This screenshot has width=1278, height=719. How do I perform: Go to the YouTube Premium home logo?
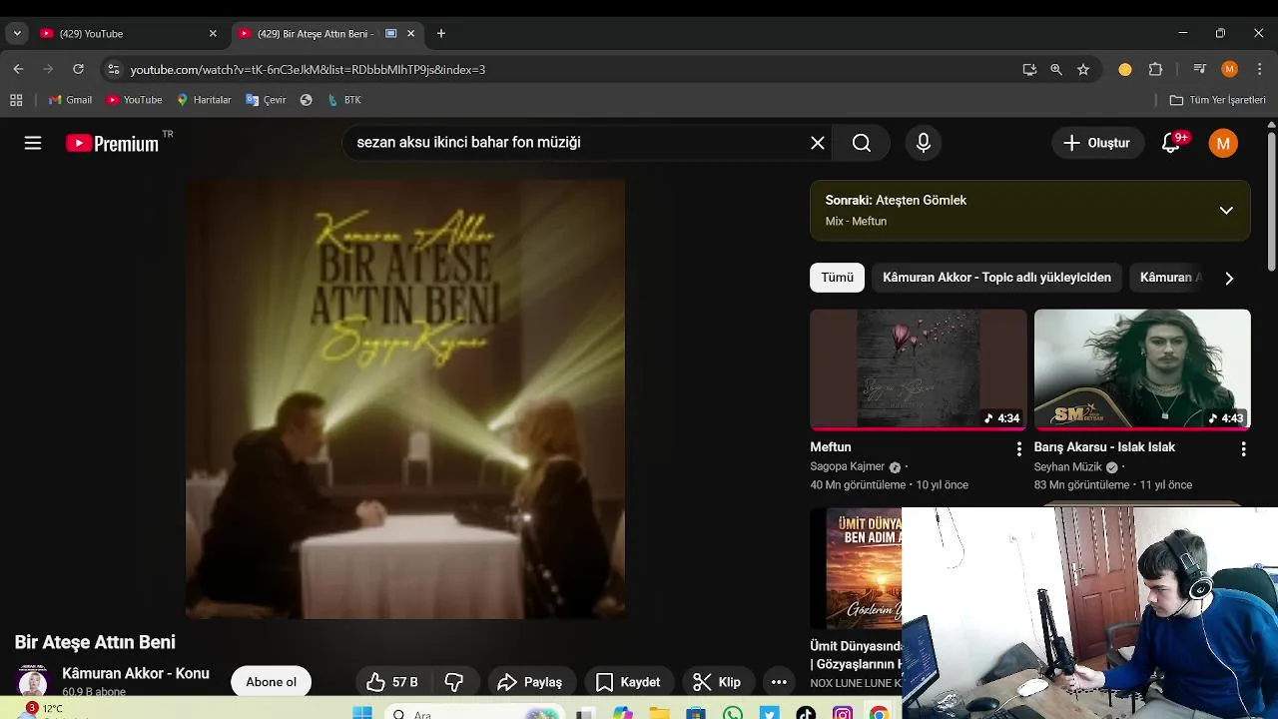[113, 143]
